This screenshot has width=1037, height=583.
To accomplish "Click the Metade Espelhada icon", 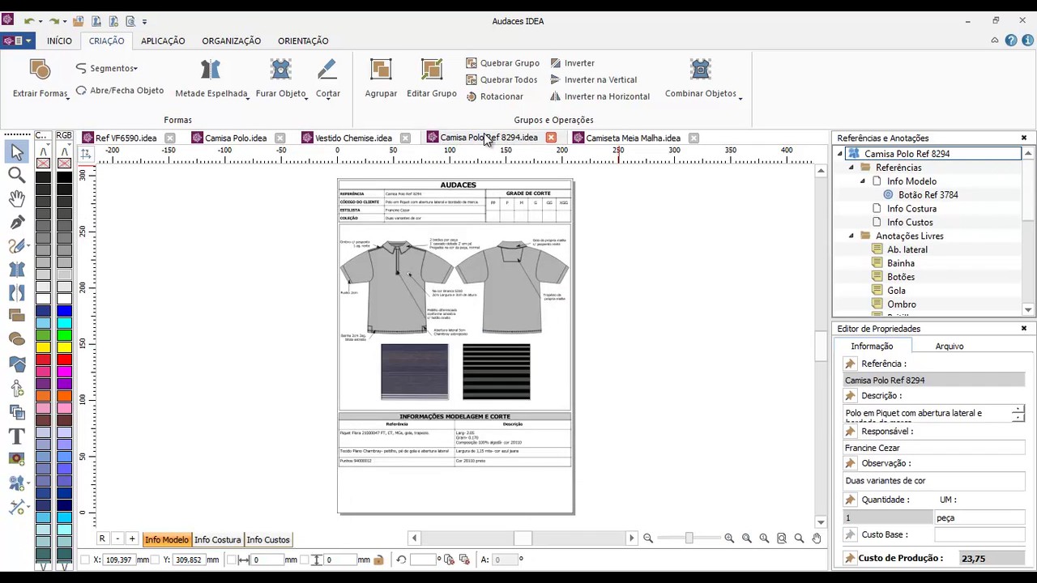I will point(211,70).
